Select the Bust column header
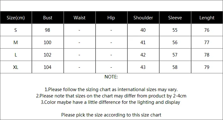Viewport: 223px width, 120px height. [48, 17]
